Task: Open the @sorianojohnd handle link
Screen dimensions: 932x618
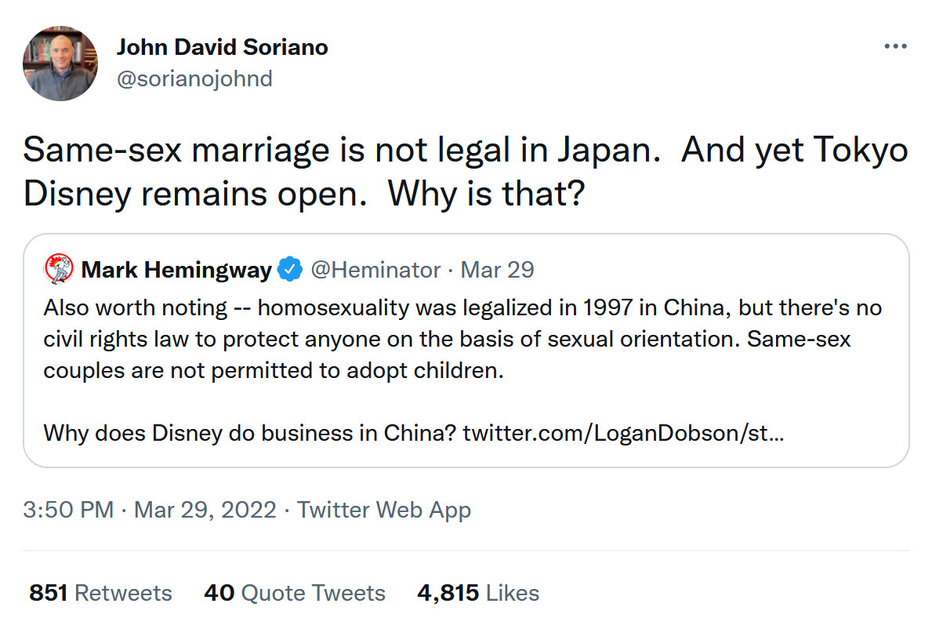Action: [194, 78]
